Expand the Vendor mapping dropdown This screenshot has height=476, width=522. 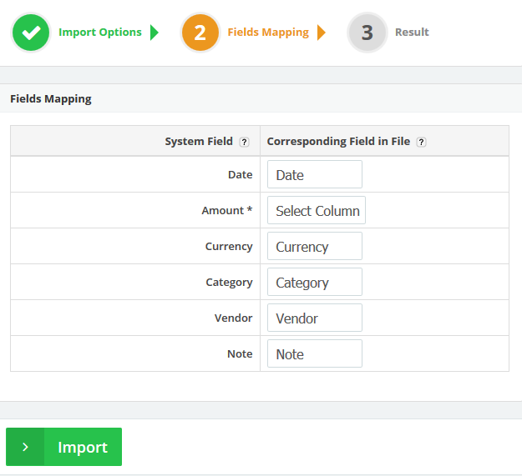[x=315, y=318]
